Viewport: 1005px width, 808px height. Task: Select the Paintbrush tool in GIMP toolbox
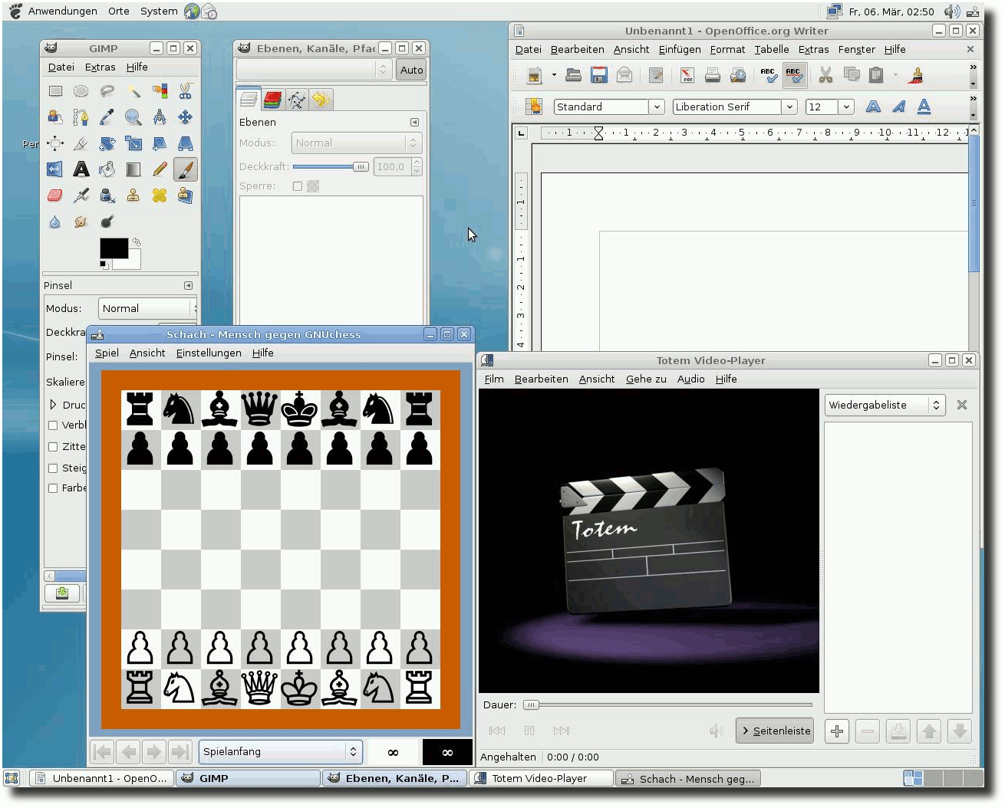point(185,169)
